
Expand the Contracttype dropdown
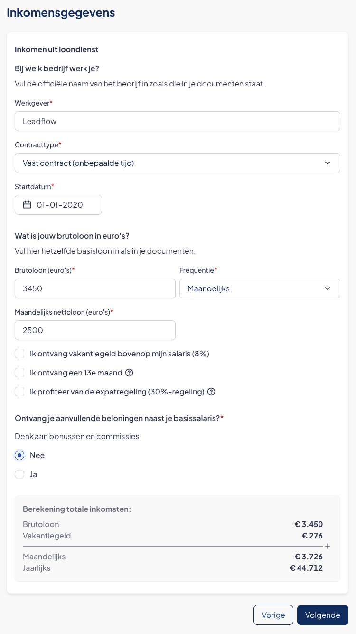177,163
